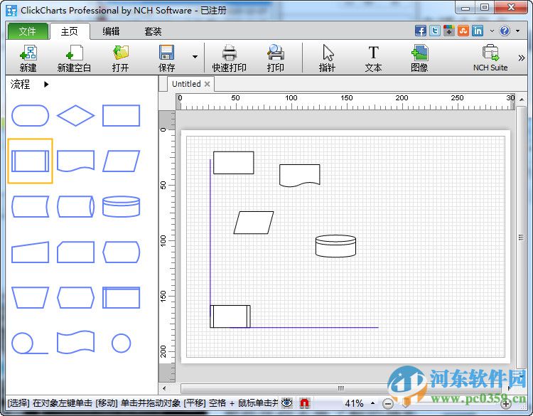Select the 文本 text tool
The image size is (533, 416).
(373, 58)
